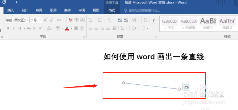Align text right
The width and height of the screenshot is (238, 110).
coord(102,28)
